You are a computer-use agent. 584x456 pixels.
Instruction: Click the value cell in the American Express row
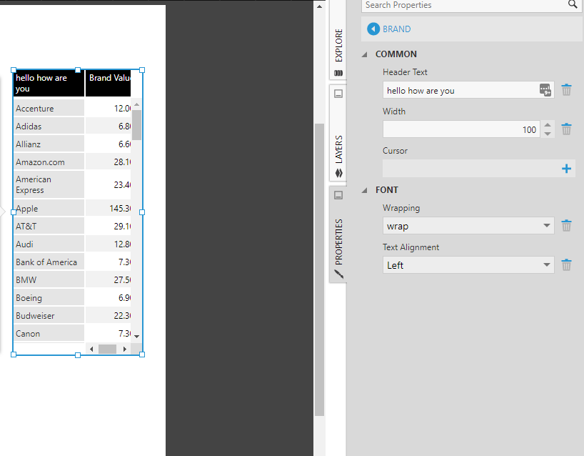click(108, 184)
